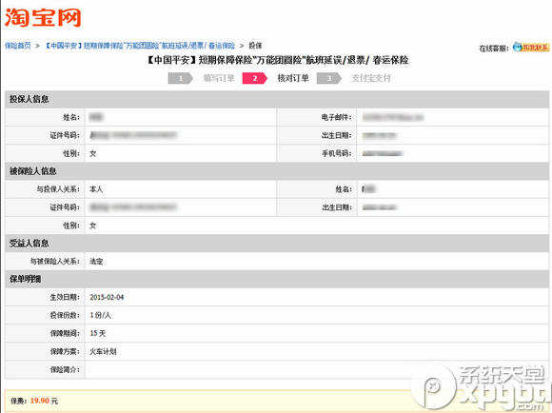The image size is (552, 413).
Task: Click the 在线客服 label
Action: 494,49
